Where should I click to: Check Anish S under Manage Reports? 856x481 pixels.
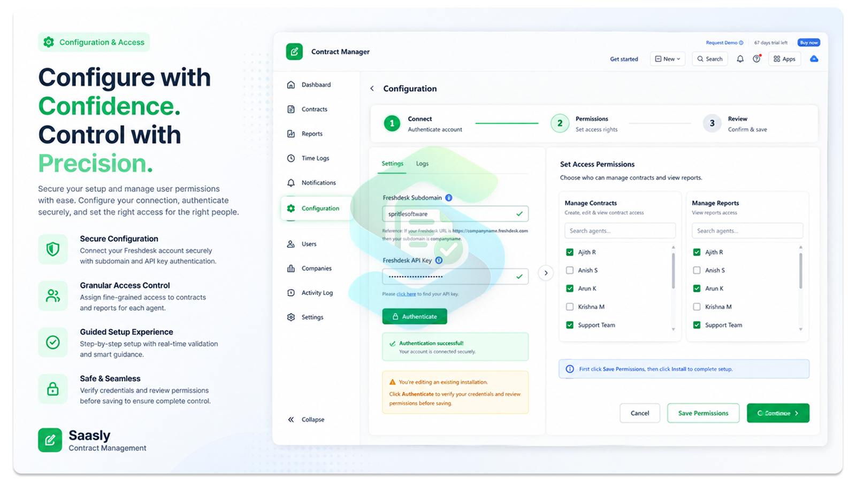697,270
